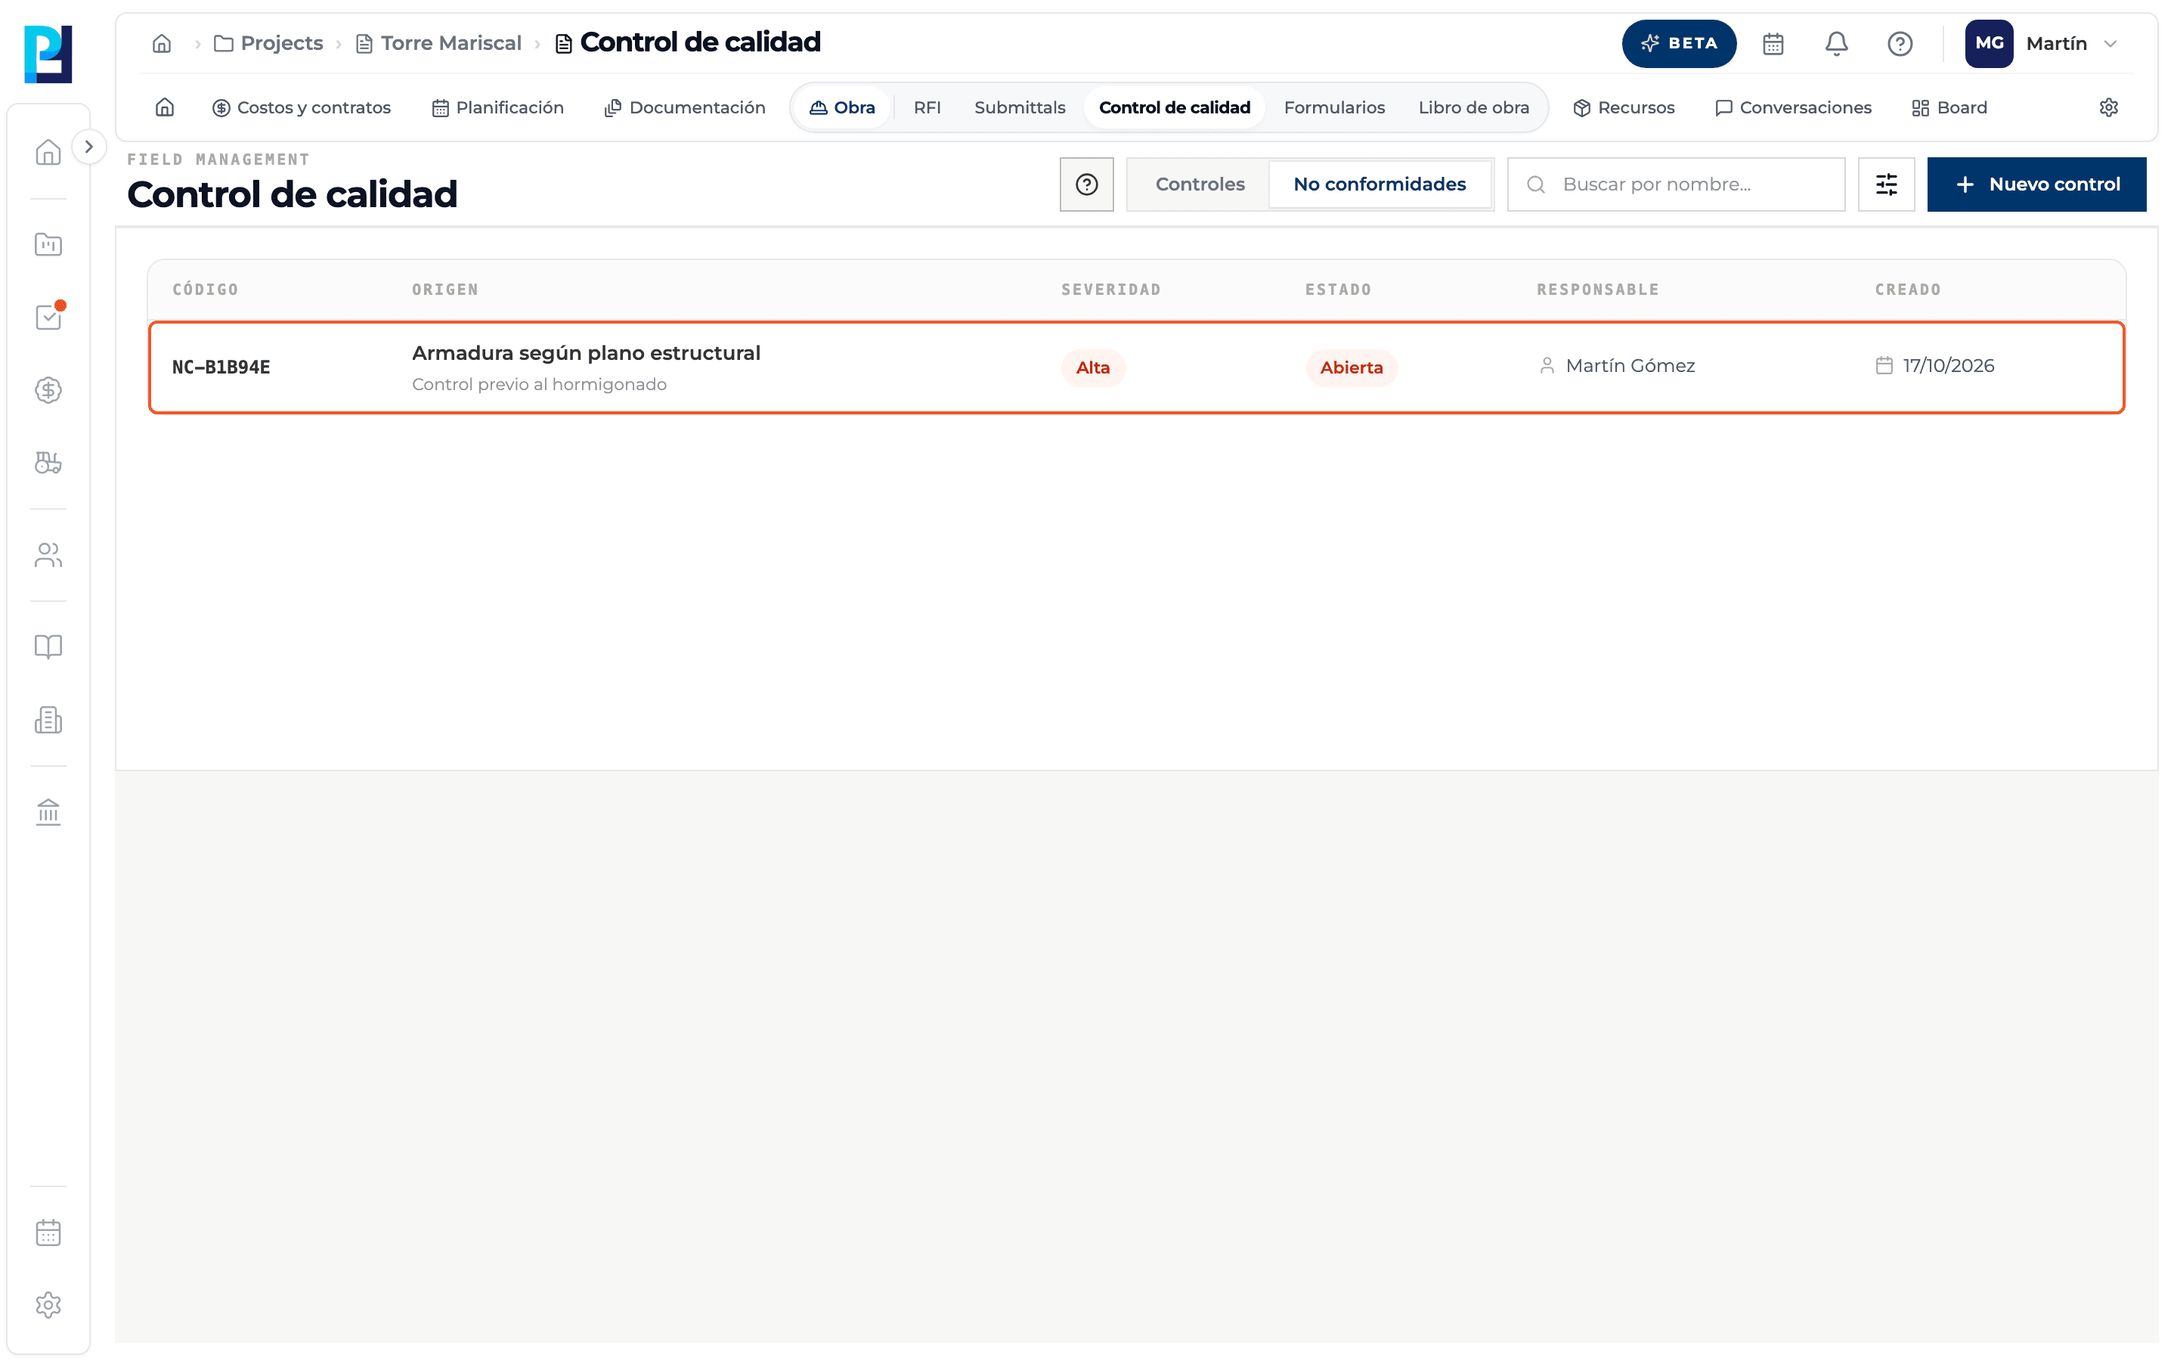2177x1361 pixels.
Task: Expand the sidebar with chevron arrow
Action: coord(88,147)
